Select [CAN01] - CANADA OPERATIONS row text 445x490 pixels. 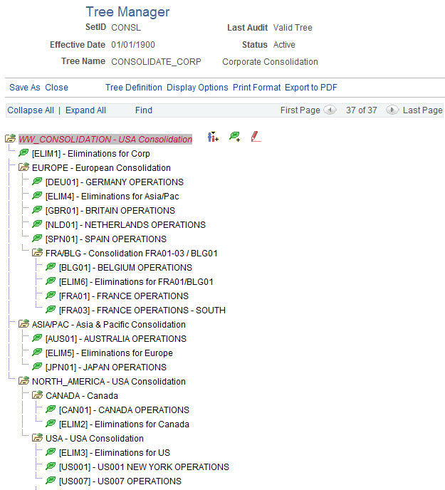(124, 410)
